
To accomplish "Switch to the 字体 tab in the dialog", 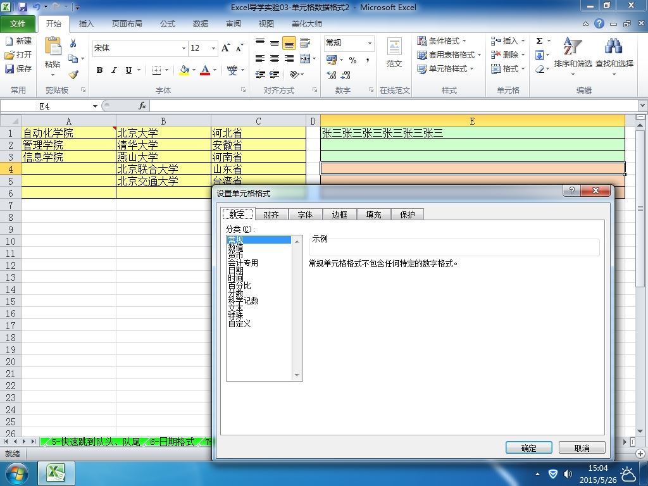I will pyautogui.click(x=305, y=215).
